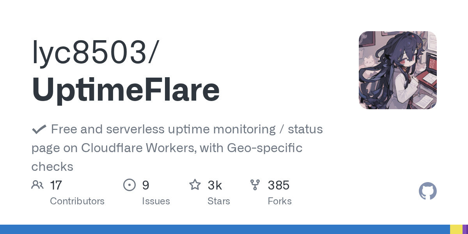The height and width of the screenshot is (234, 468).
Task: Click the checkmark emoji before the description
Action: point(39,129)
